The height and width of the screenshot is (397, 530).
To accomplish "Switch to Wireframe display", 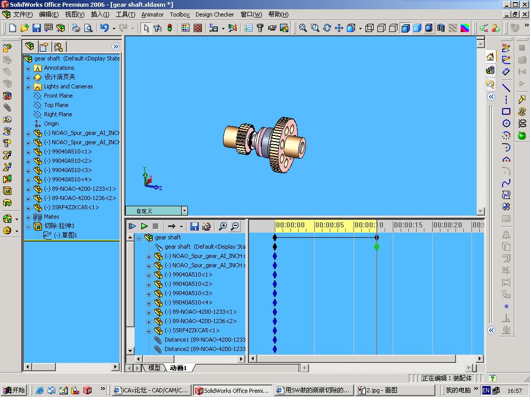I will (x=370, y=28).
